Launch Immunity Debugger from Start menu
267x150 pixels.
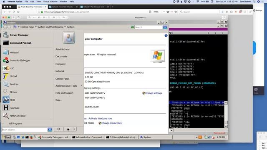[20, 60]
